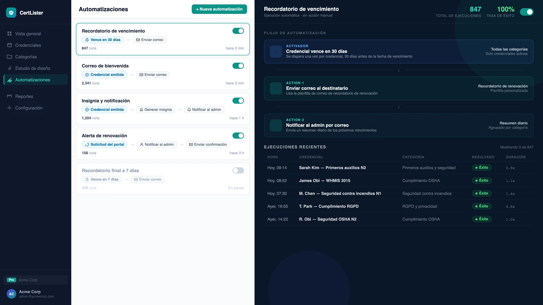Click the Generar insignia badge icon
The image size is (543, 305).
tap(141, 110)
